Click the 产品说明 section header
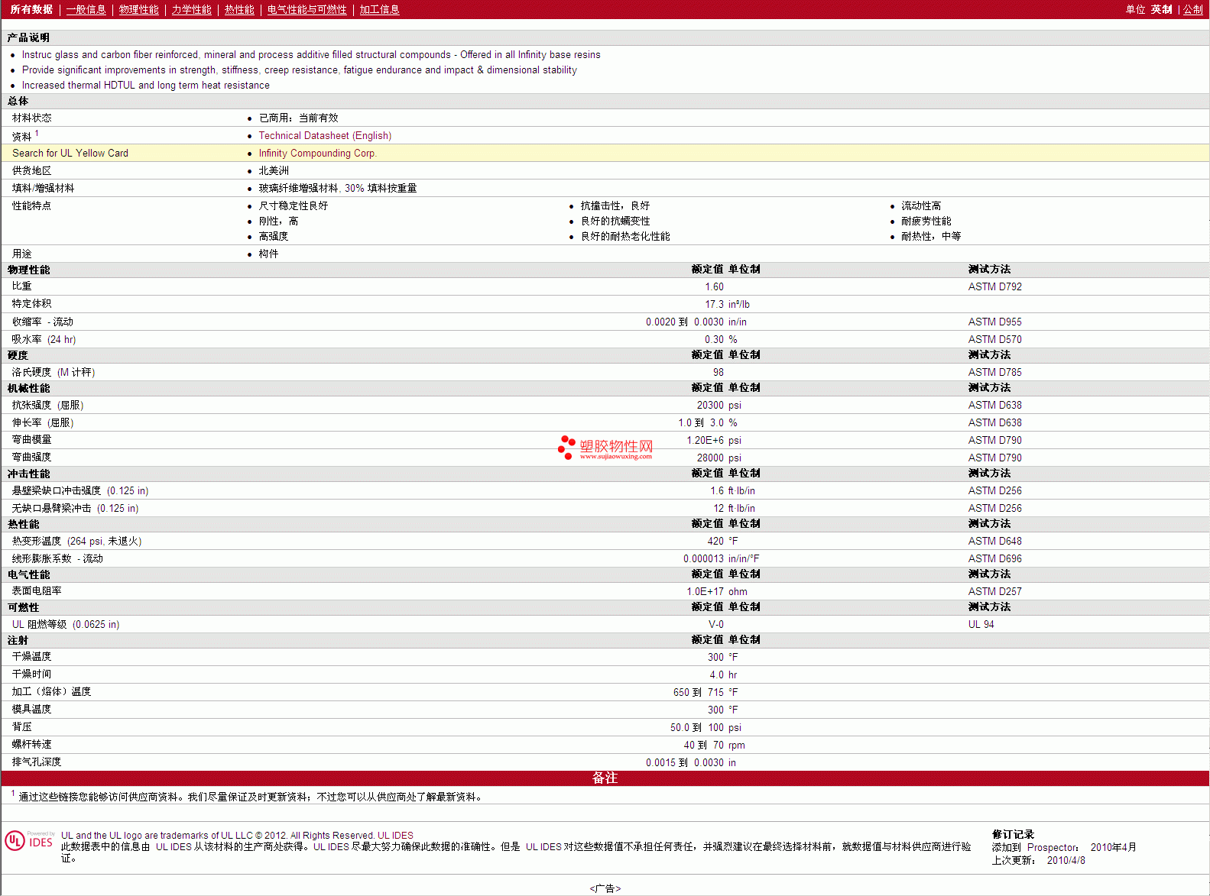Image resolution: width=1210 pixels, height=896 pixels. [x=28, y=37]
